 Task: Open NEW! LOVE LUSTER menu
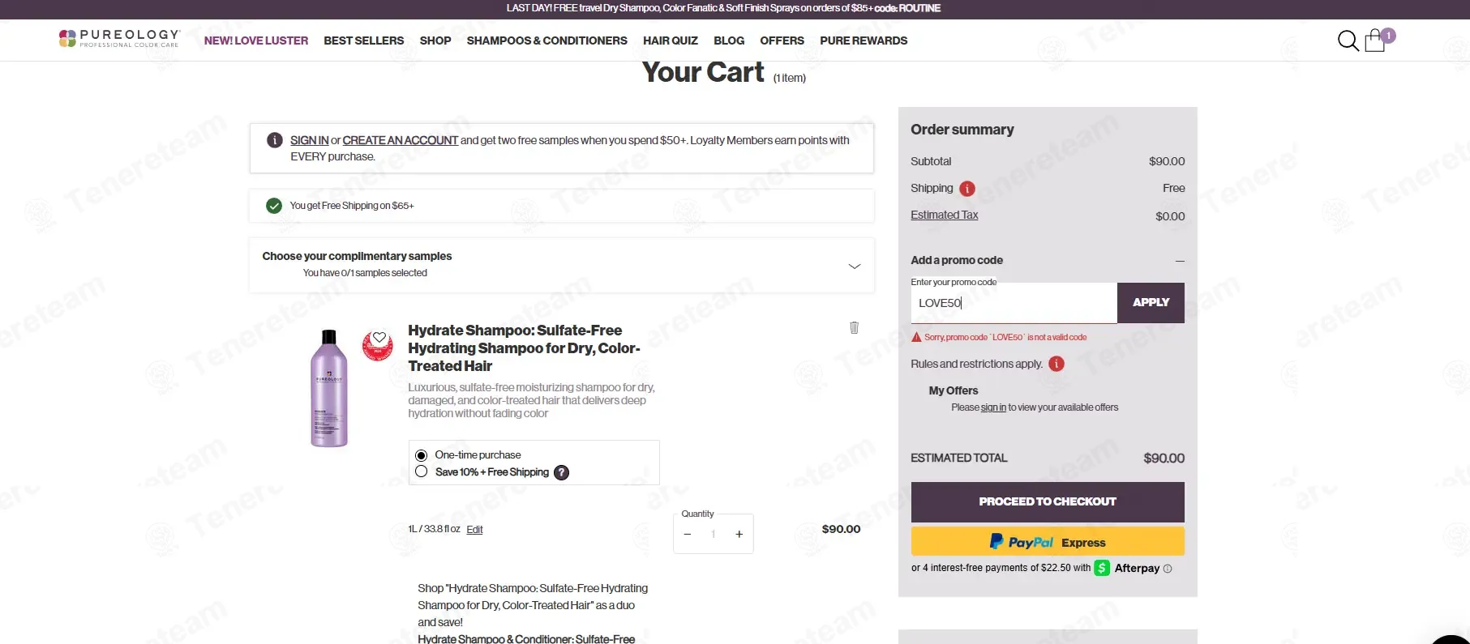point(256,41)
